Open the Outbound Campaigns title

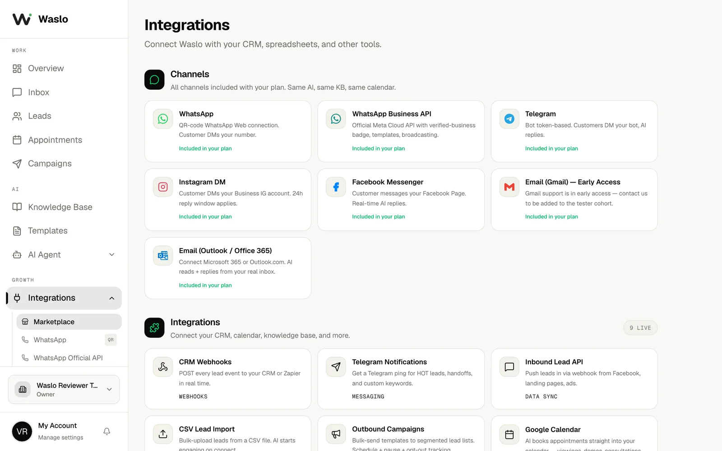[x=388, y=429]
